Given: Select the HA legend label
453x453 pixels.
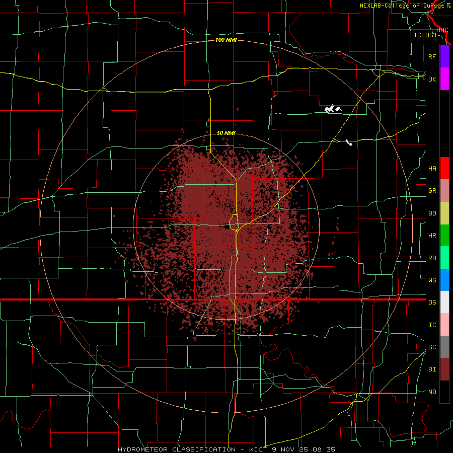Looking at the screenshot, I should pos(432,169).
